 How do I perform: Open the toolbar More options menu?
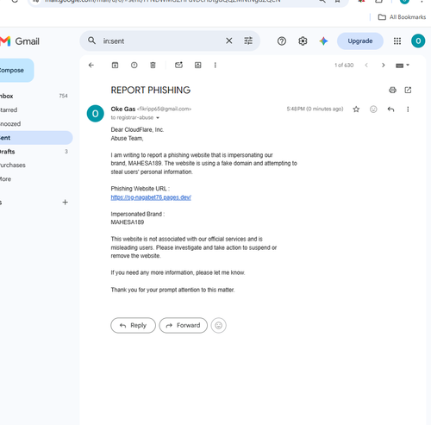(215, 66)
